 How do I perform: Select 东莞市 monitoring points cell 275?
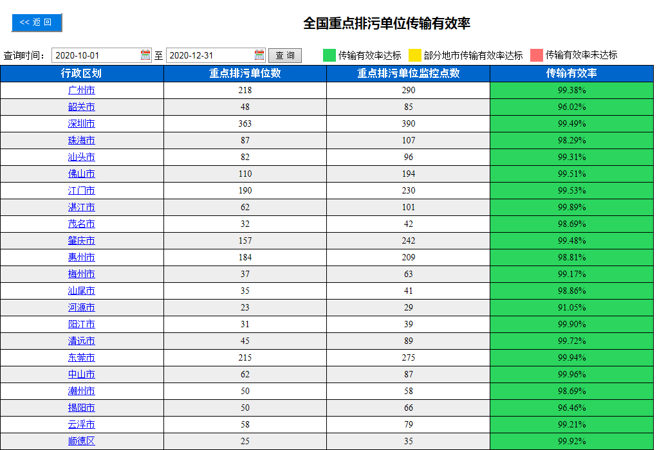[x=409, y=358]
